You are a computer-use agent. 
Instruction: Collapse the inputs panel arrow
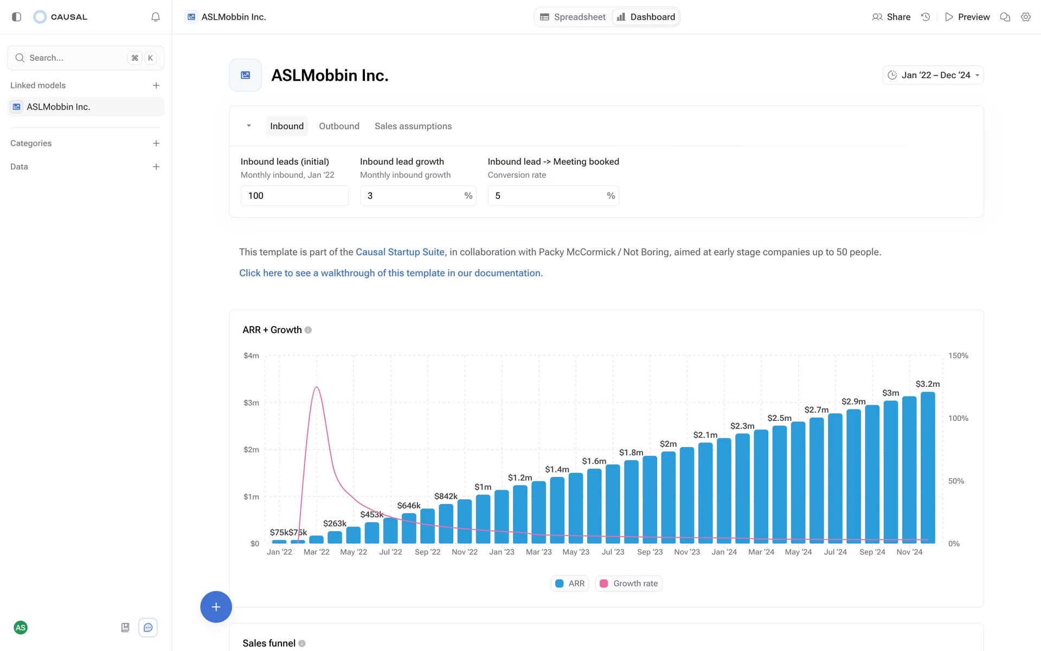[x=249, y=126]
